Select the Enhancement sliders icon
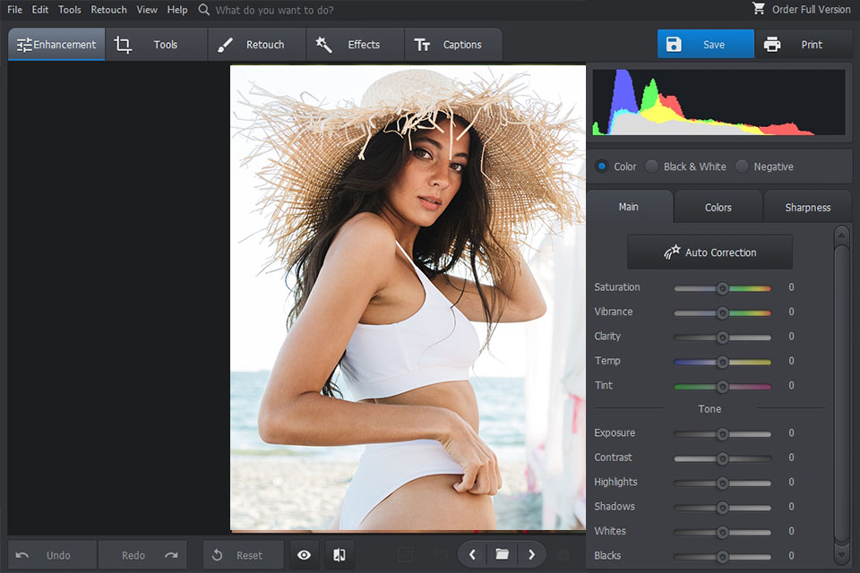Screen dimensions: 860x573 [x=25, y=43]
